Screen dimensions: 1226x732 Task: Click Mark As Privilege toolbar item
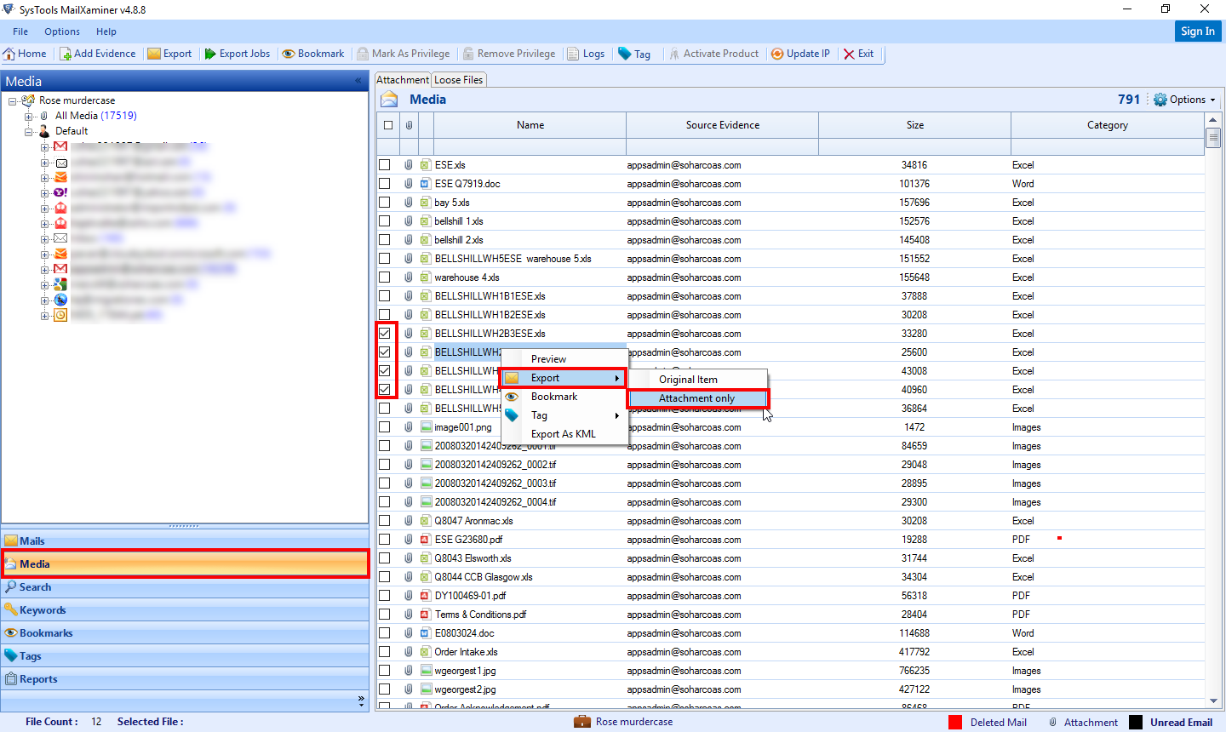404,54
